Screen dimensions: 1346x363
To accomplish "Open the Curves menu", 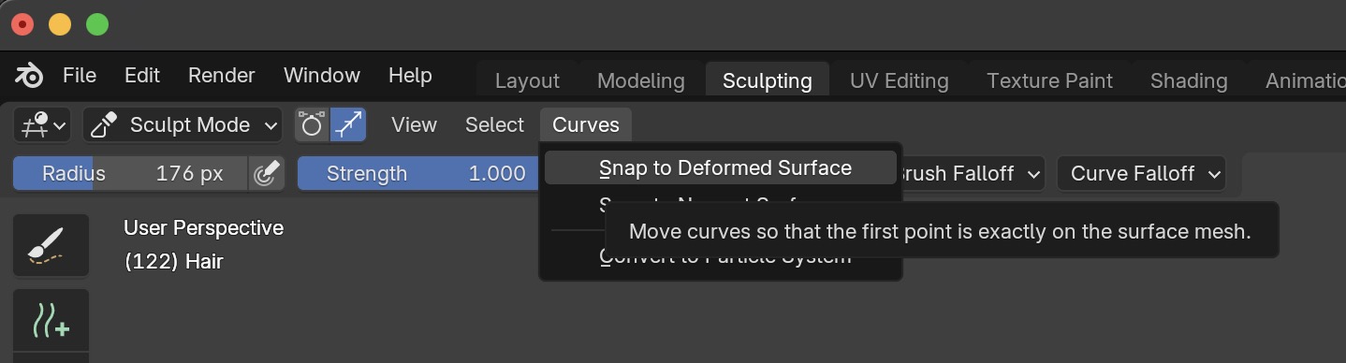I will click(586, 125).
